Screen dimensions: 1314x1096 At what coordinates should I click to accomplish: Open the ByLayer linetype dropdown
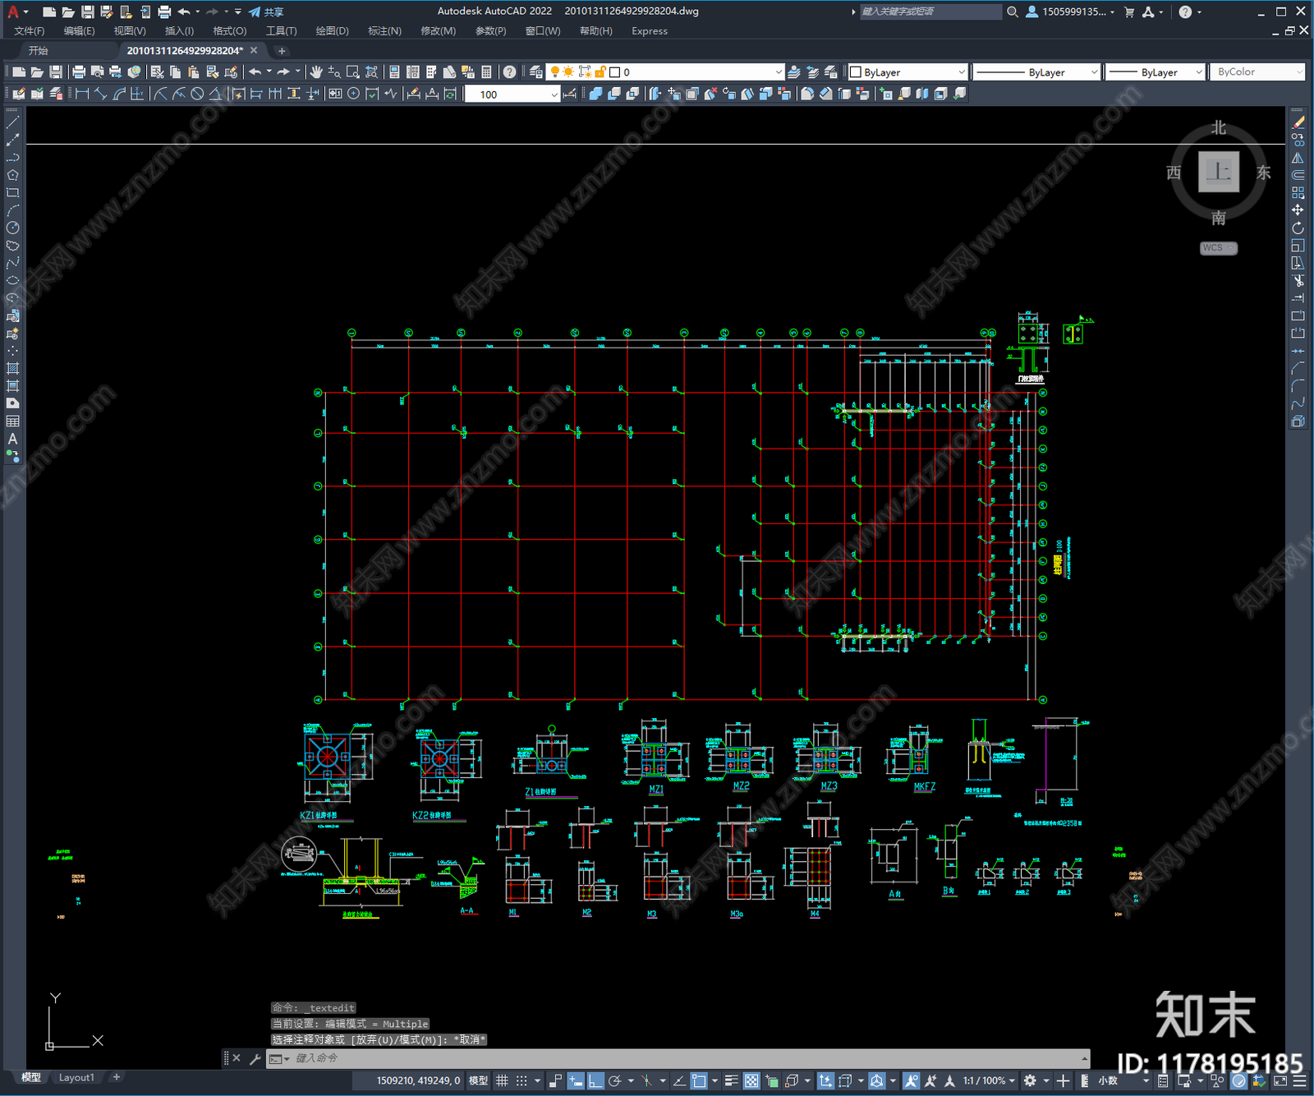point(1036,72)
